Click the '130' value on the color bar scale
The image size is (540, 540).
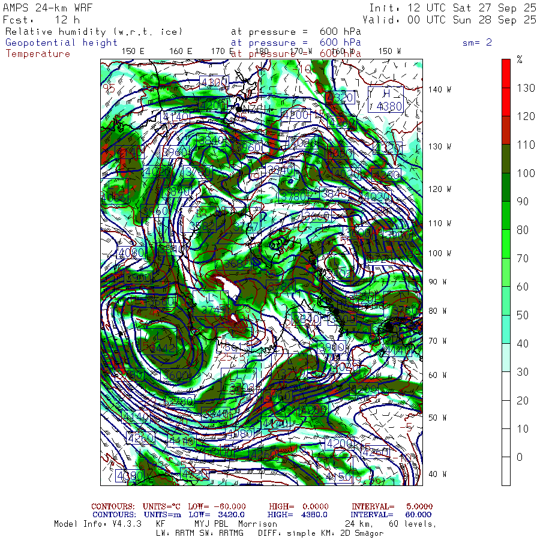click(x=526, y=88)
